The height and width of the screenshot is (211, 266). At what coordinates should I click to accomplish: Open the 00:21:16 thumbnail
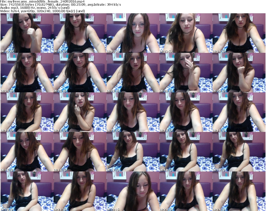80,191
